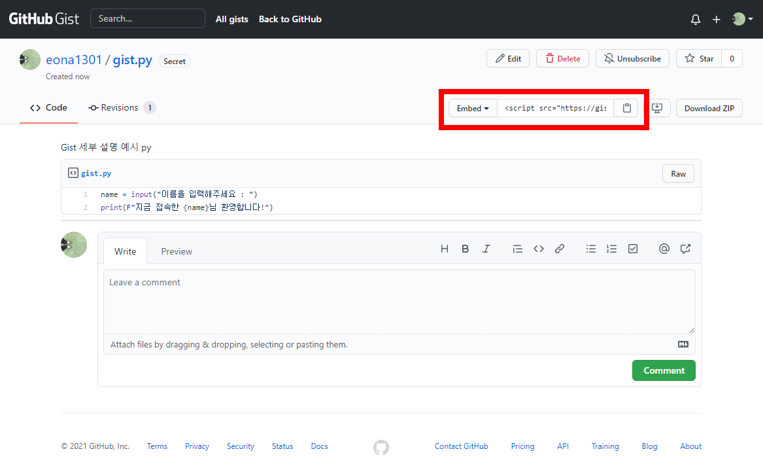Insert code formatting in comment
The width and height of the screenshot is (763, 462).
[x=539, y=249]
